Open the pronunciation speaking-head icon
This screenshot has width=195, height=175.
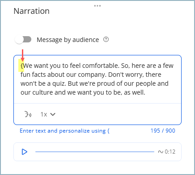click(x=28, y=114)
